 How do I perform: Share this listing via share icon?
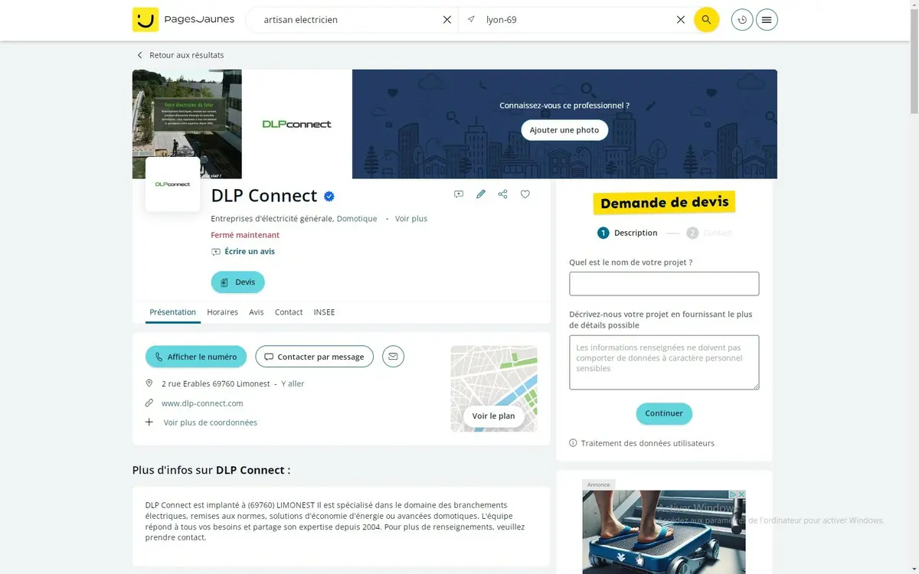coord(503,194)
